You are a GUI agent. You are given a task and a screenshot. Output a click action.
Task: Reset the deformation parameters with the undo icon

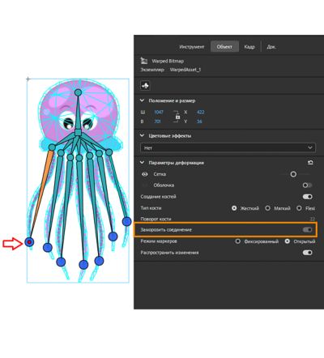tap(310, 162)
